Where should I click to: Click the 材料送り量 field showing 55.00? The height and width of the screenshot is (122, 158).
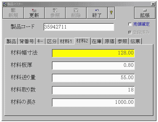(x=93, y=78)
